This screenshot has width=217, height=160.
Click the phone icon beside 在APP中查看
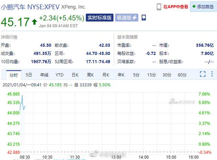(159, 7)
